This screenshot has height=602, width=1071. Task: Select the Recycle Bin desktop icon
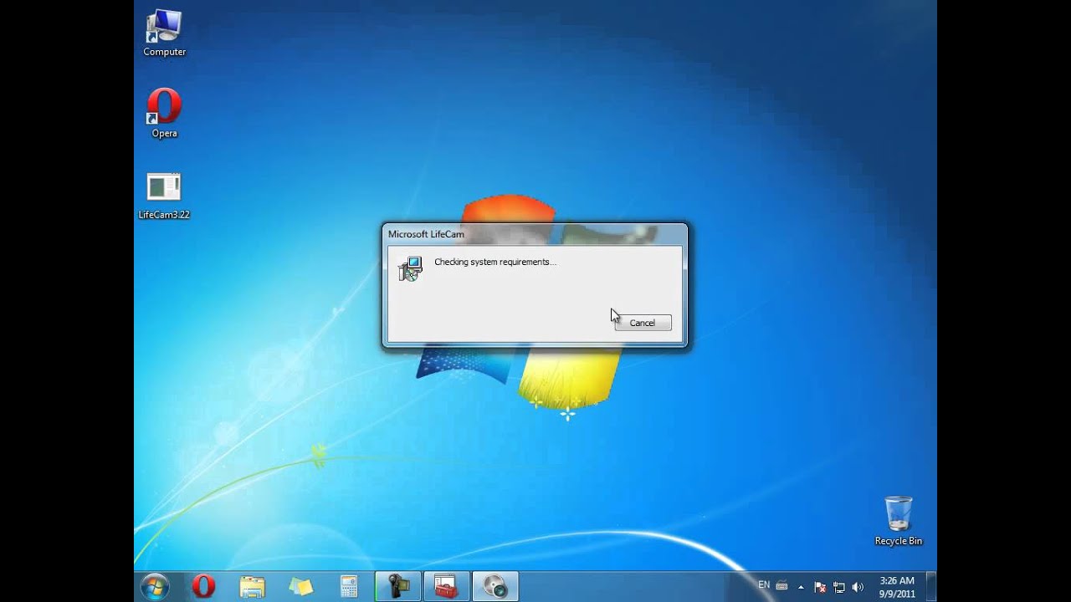(898, 521)
